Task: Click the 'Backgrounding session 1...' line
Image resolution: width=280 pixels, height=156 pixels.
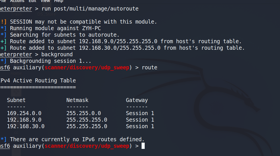Action: [x=50, y=61]
